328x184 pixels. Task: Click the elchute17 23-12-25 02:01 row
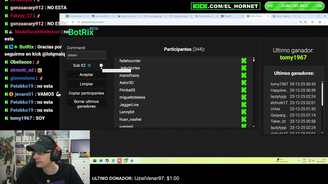pyautogui.click(x=293, y=103)
